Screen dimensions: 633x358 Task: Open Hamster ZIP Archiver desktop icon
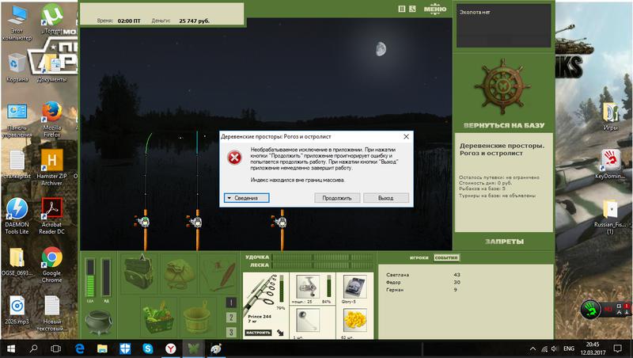tap(51, 168)
